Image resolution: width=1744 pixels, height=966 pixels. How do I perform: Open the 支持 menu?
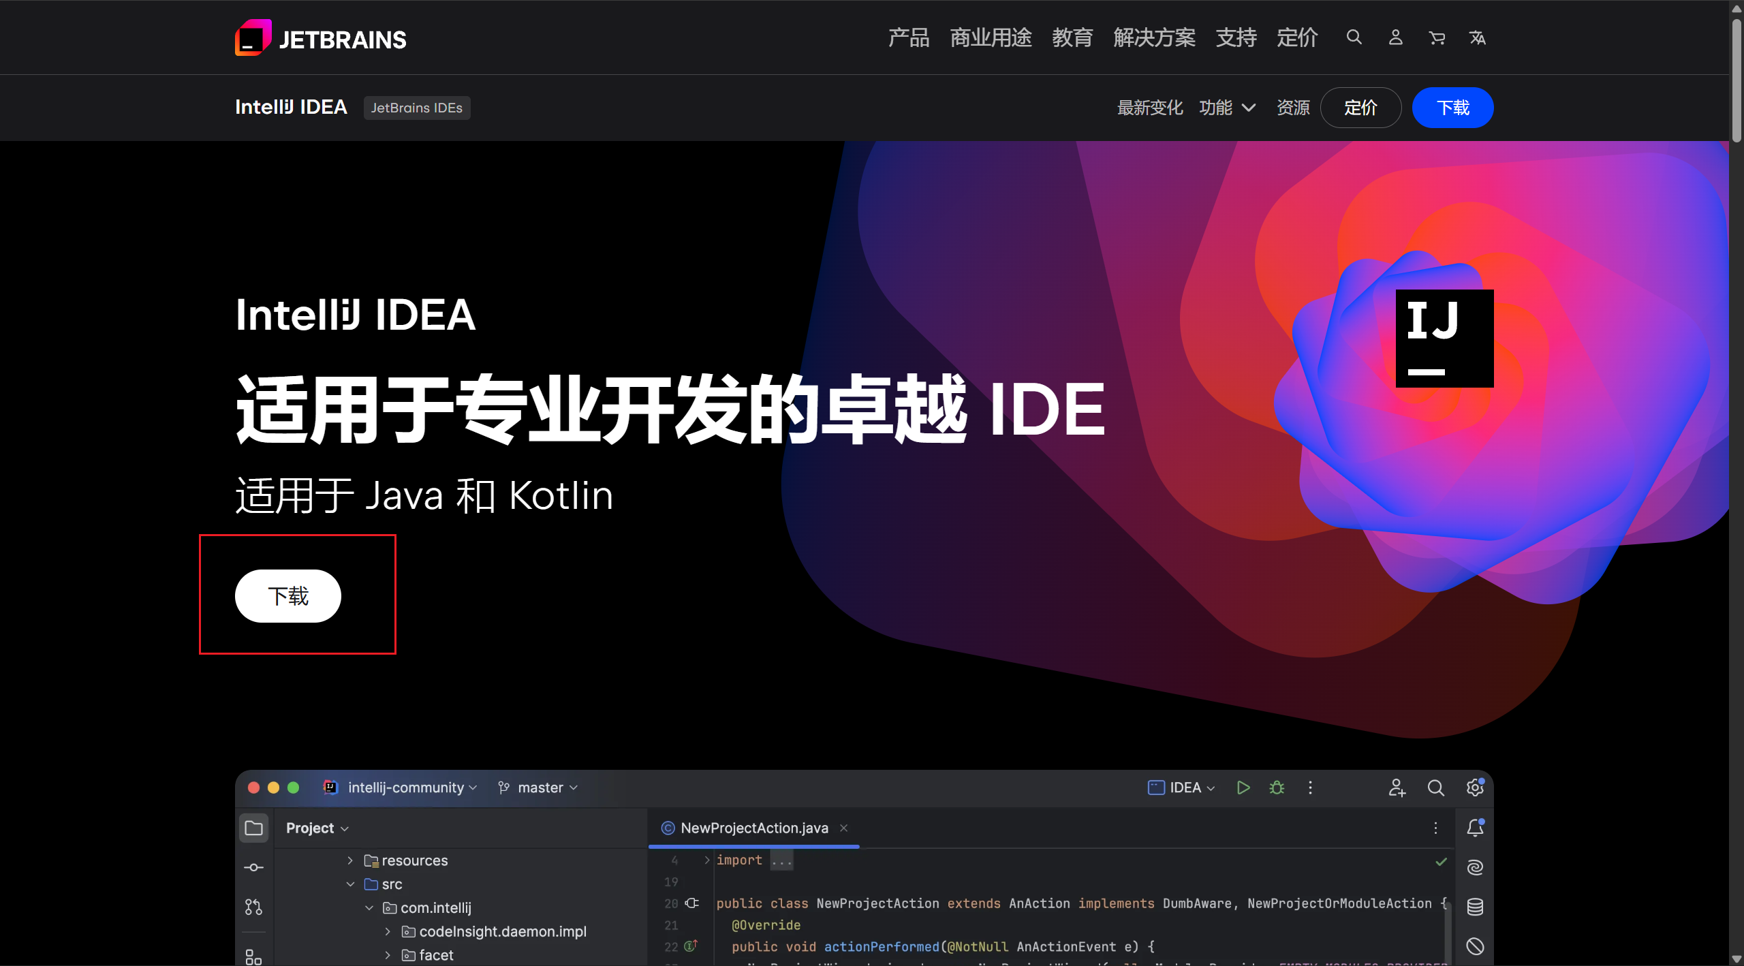(x=1236, y=37)
